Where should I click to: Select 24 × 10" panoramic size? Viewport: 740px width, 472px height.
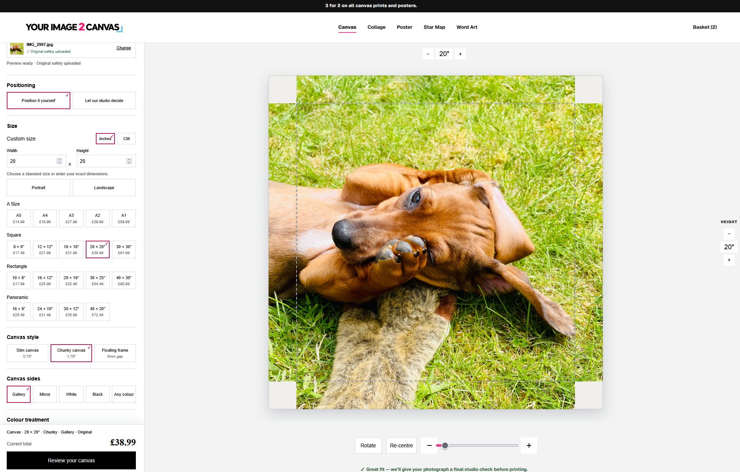45,312
